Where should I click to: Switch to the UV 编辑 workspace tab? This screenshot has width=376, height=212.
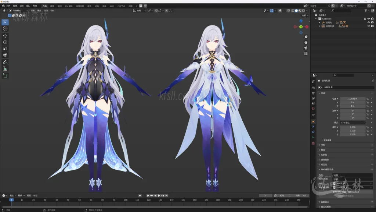[69, 6]
